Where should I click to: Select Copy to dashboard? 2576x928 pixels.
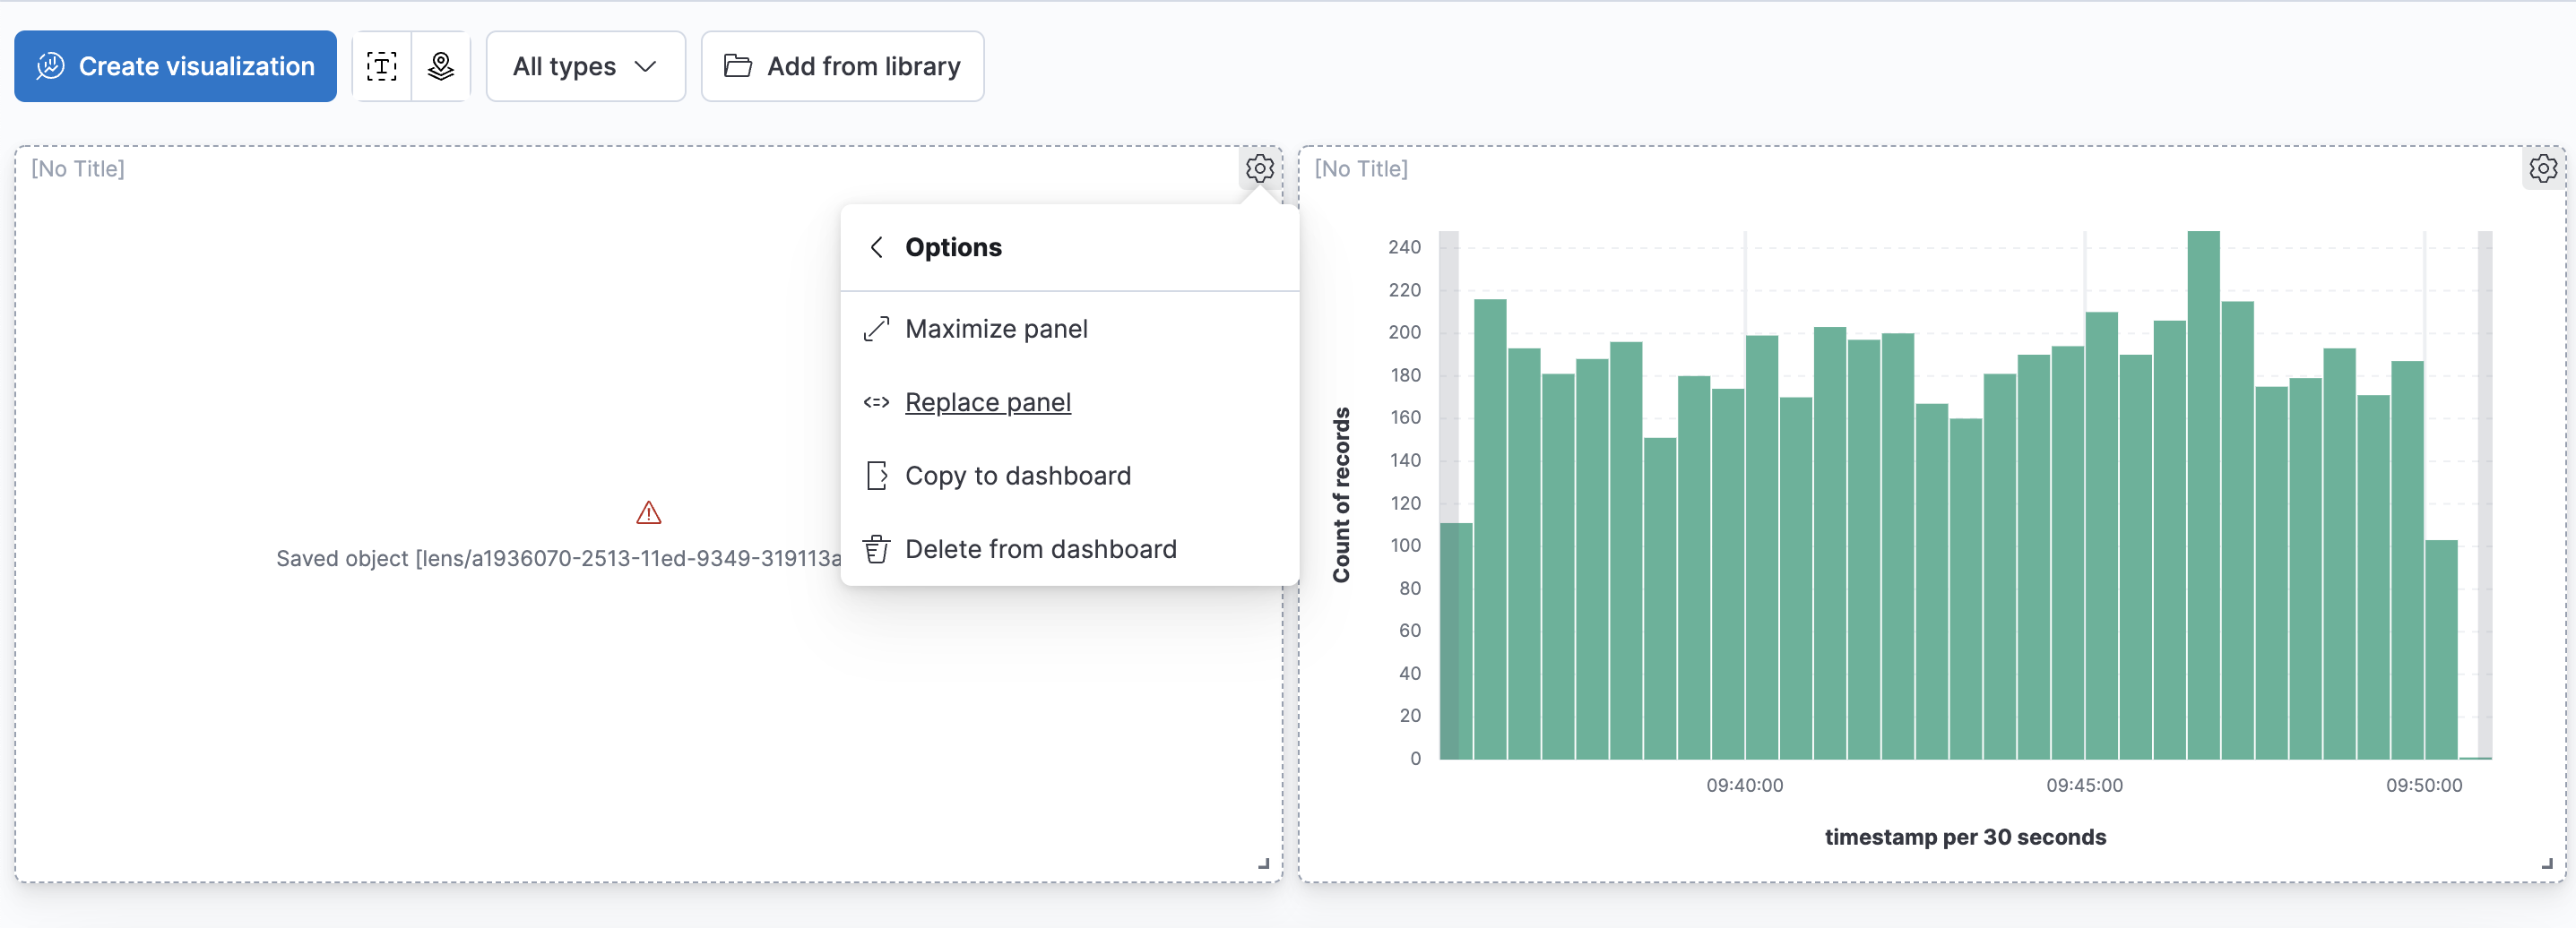click(1018, 476)
